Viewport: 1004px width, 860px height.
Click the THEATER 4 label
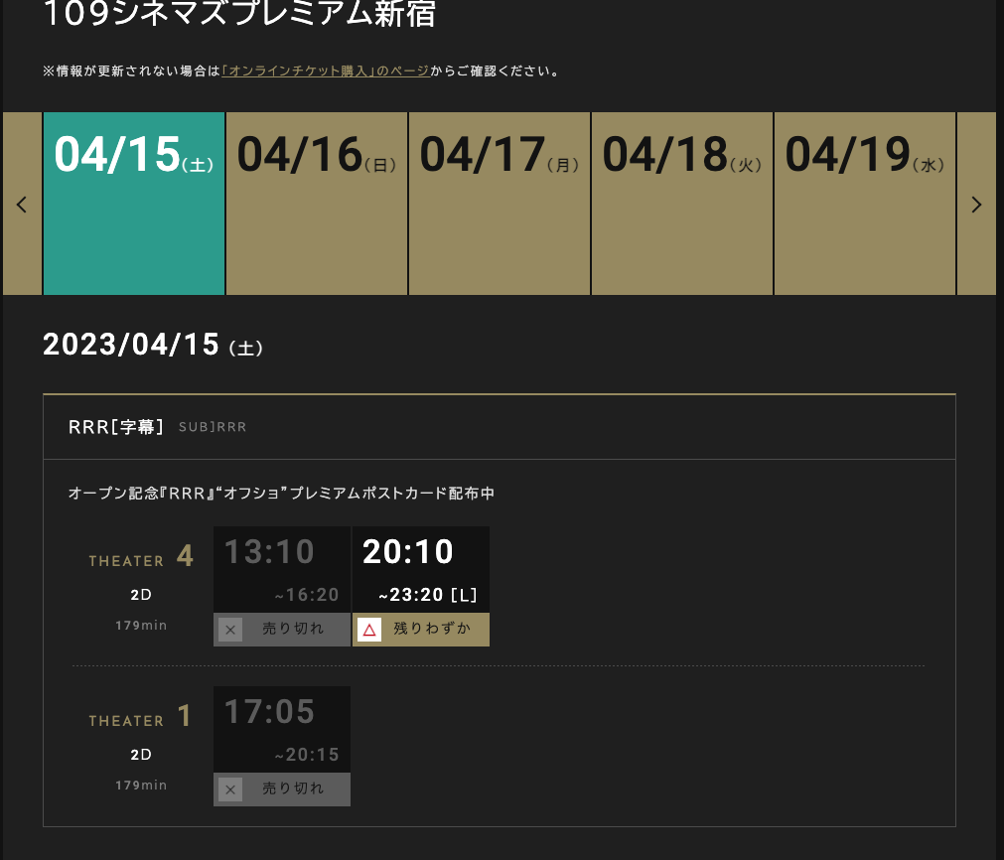(x=140, y=559)
